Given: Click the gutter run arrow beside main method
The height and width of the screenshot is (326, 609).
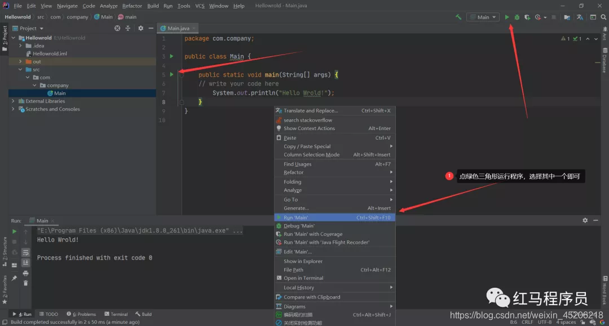Looking at the screenshot, I should tap(171, 74).
